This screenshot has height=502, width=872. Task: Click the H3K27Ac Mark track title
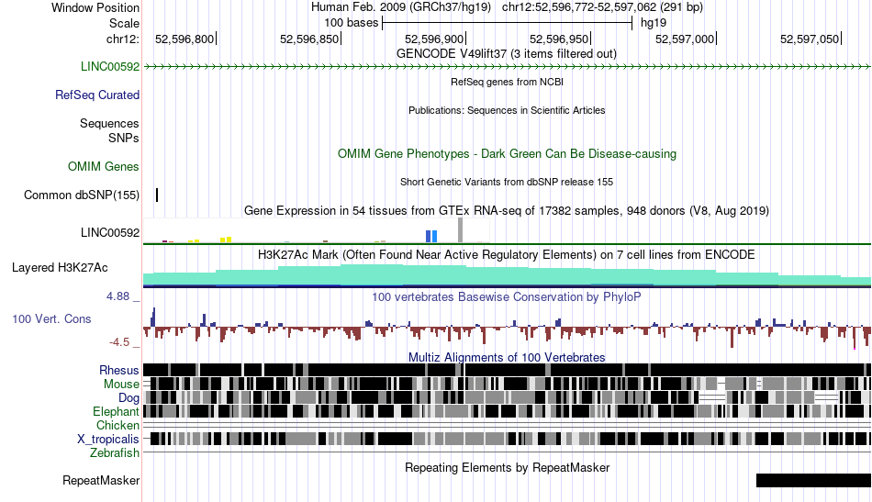[507, 254]
